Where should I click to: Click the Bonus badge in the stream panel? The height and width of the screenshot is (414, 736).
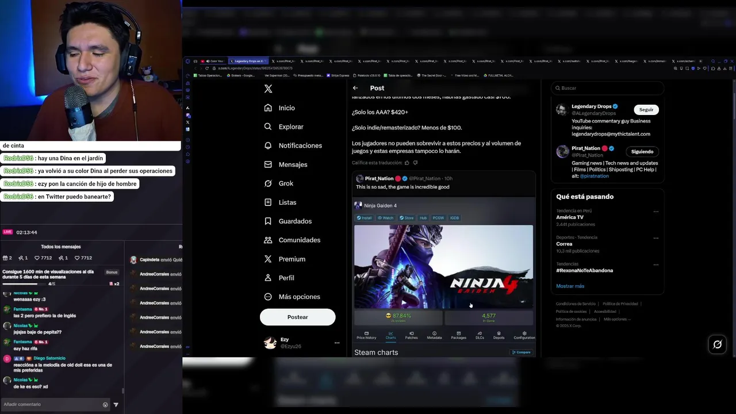[112, 272]
